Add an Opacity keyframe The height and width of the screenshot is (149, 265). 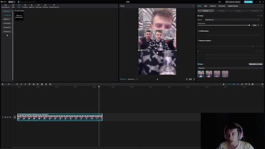[261, 25]
